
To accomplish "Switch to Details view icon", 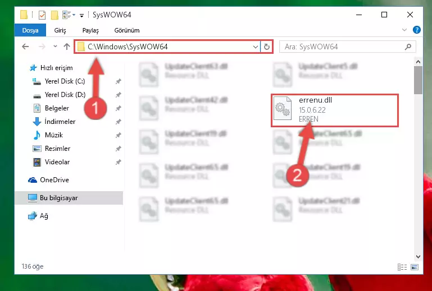I will pyautogui.click(x=402, y=267).
